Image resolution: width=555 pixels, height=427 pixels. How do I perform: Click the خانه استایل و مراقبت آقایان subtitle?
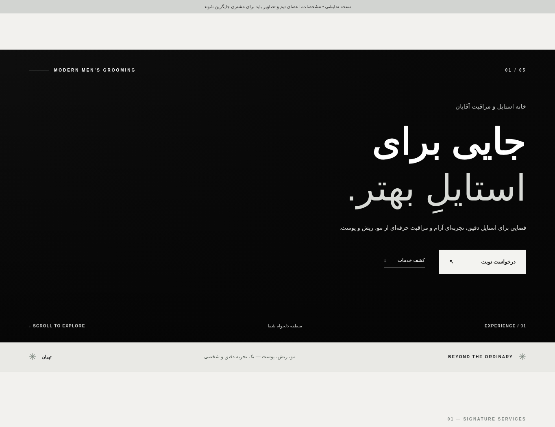[x=491, y=107]
